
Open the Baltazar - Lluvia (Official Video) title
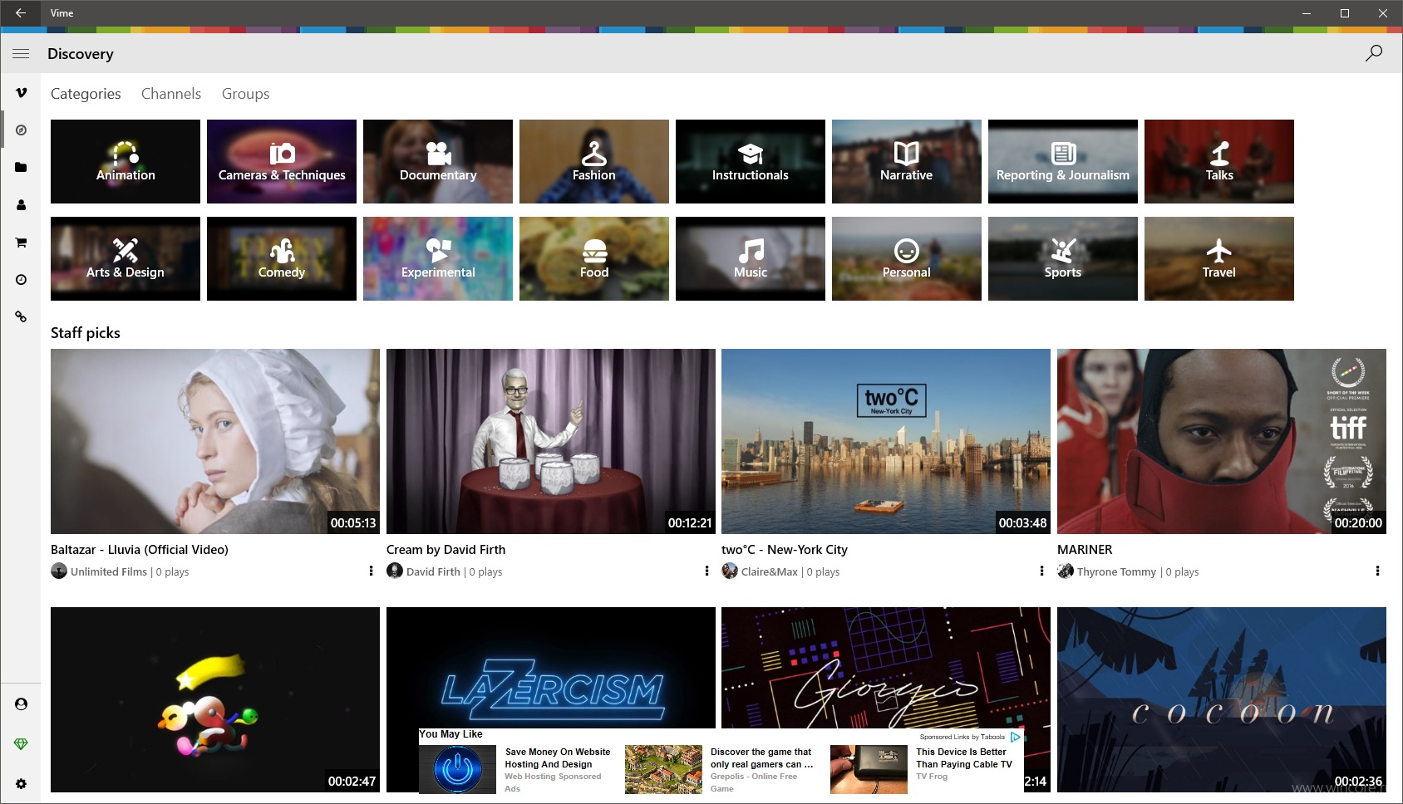pos(140,550)
